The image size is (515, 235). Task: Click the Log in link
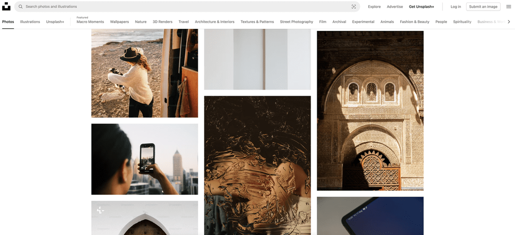[x=456, y=7]
